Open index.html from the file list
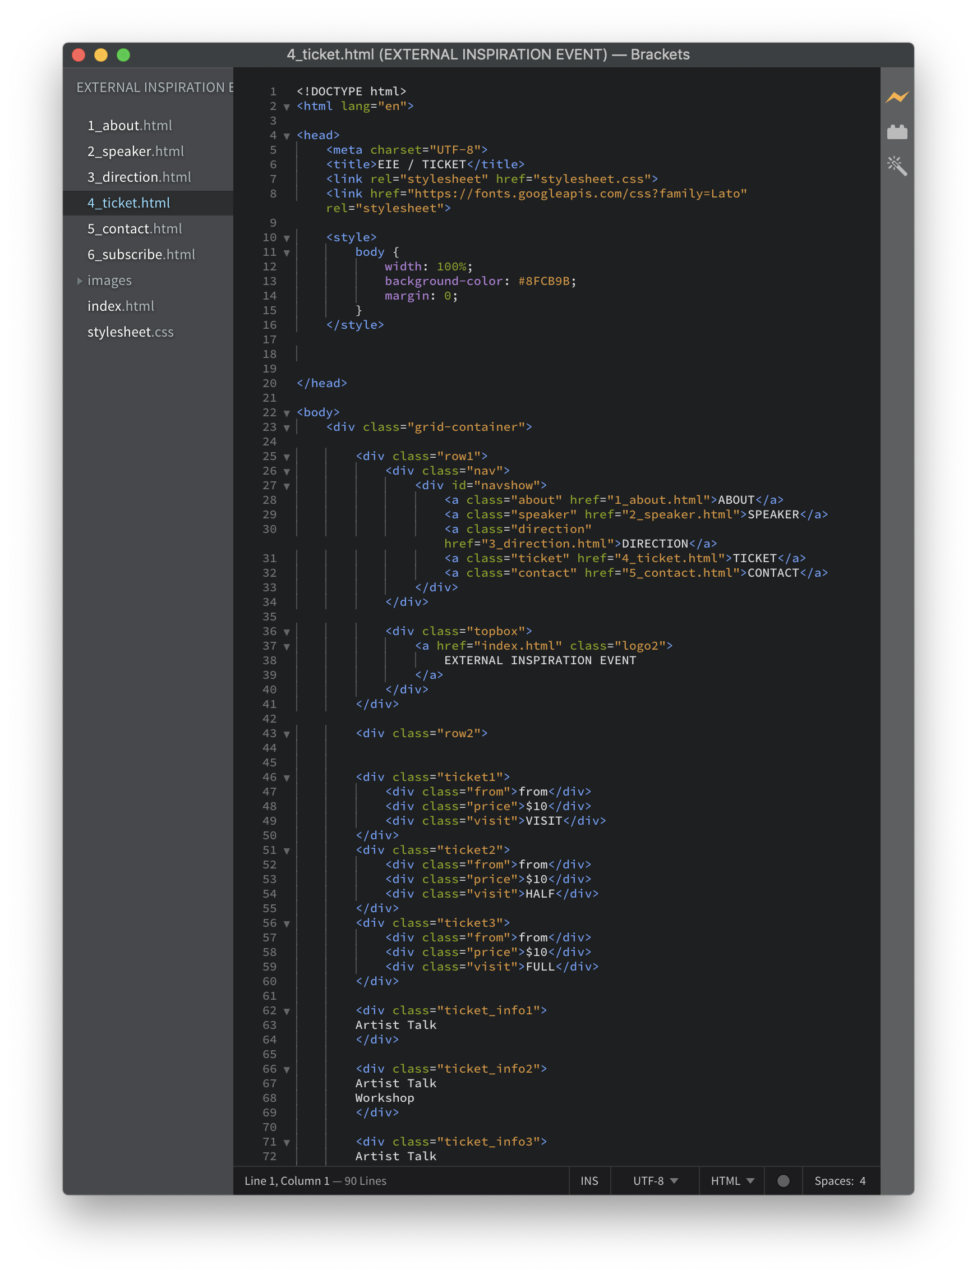 click(121, 306)
